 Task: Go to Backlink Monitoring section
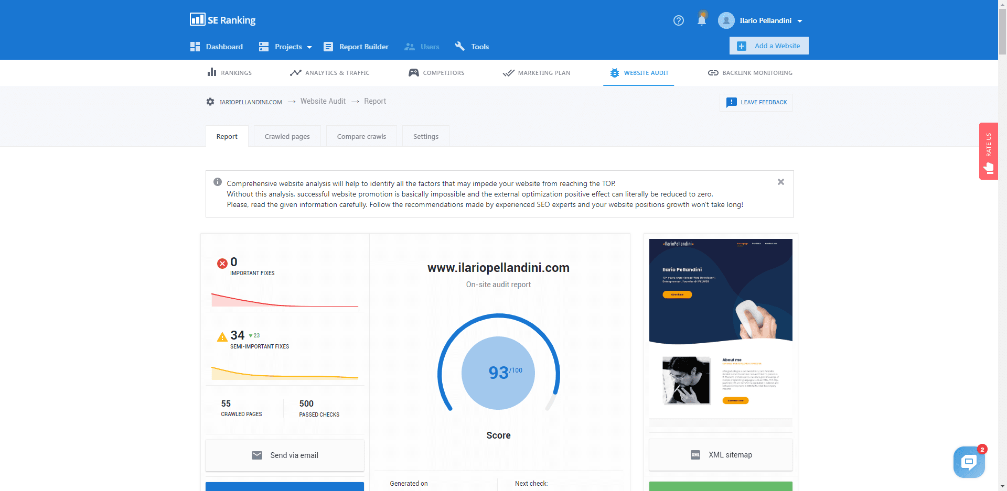750,73
